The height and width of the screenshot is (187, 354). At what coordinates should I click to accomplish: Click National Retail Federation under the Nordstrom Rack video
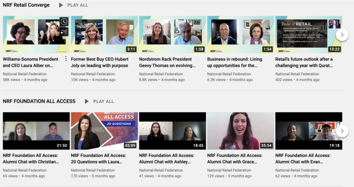161,74
